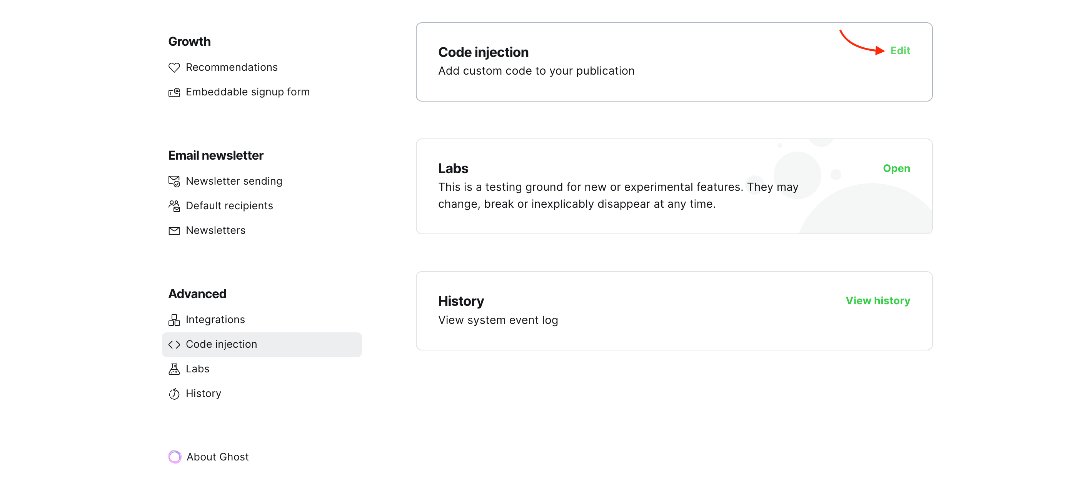
Task: Open Default recipients settings
Action: pos(229,206)
